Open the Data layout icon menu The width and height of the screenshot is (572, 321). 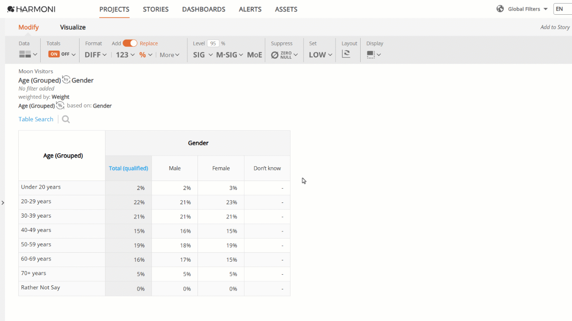point(28,54)
